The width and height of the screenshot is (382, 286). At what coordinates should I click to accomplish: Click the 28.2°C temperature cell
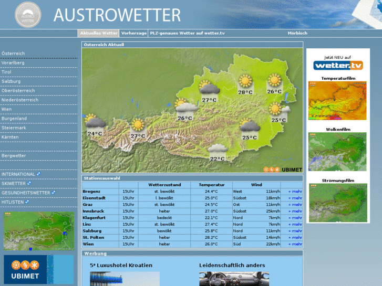(211, 237)
